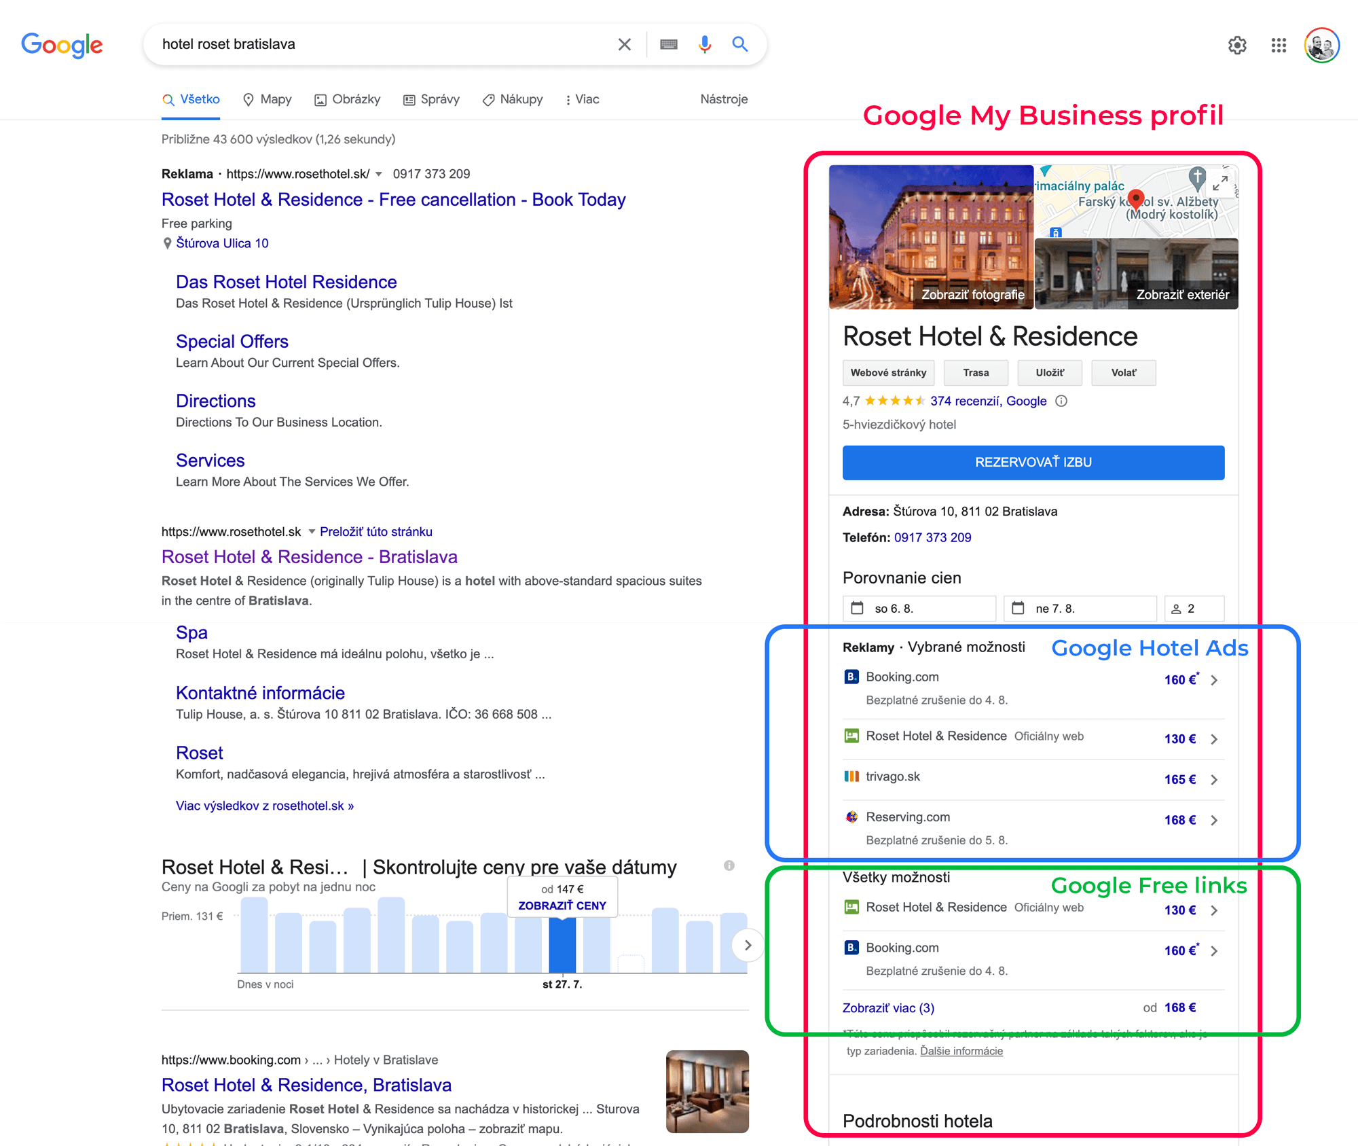
Task: Click the Trasa directions button
Action: pyautogui.click(x=976, y=373)
